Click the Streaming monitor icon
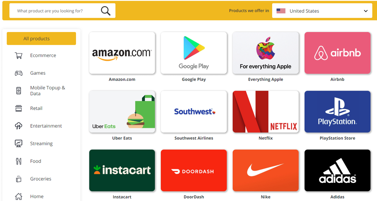 point(19,143)
